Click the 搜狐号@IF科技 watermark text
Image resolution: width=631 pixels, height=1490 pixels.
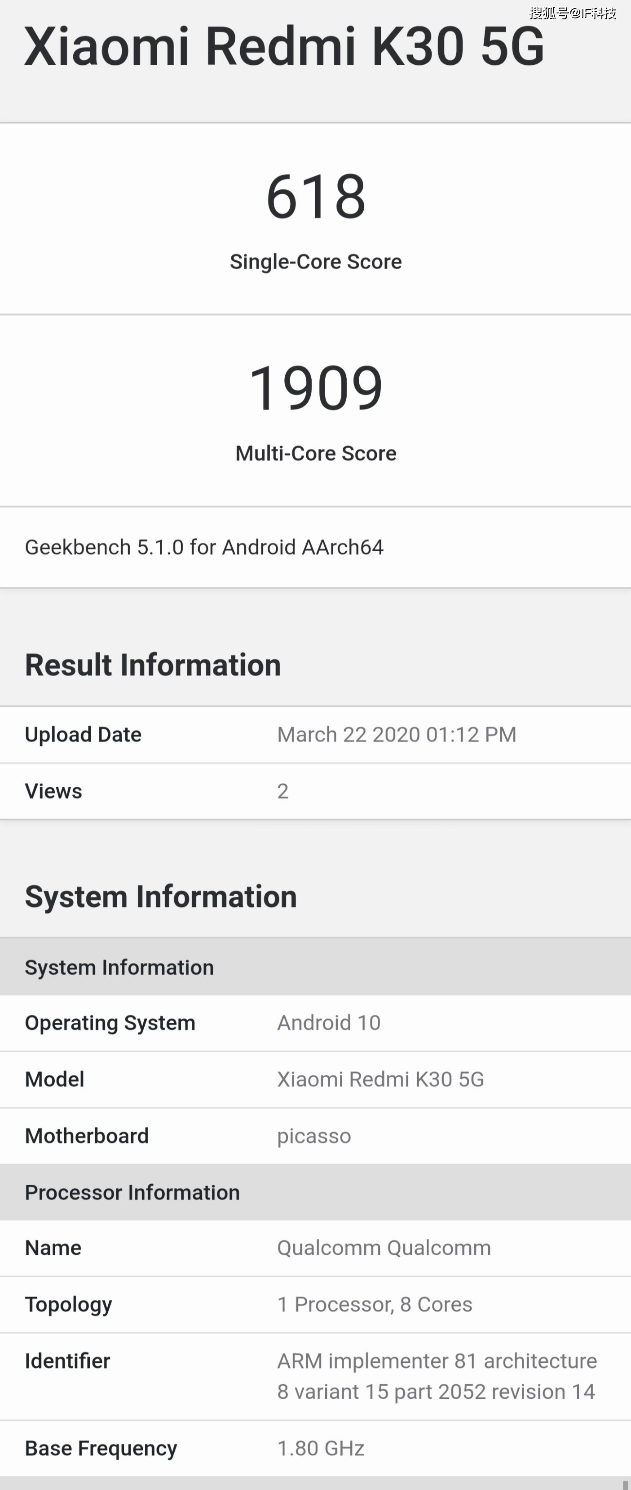coord(572,13)
